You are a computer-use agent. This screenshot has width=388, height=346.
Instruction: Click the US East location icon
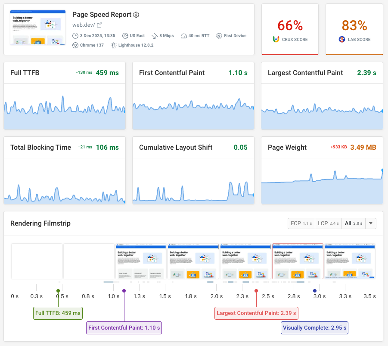point(125,36)
